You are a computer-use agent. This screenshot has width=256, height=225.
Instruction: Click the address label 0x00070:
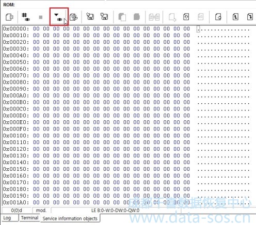pos(16,75)
